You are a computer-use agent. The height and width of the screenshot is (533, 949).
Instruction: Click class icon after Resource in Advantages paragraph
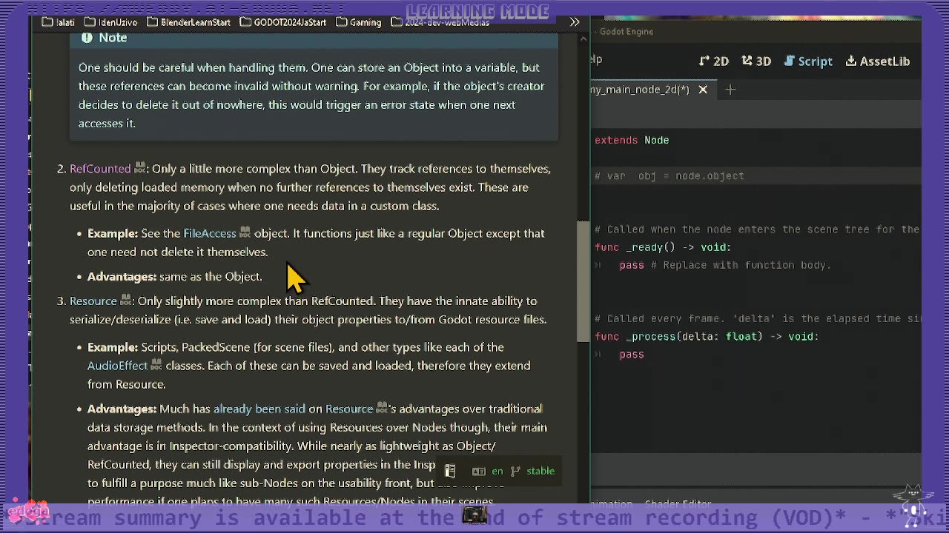click(x=382, y=409)
